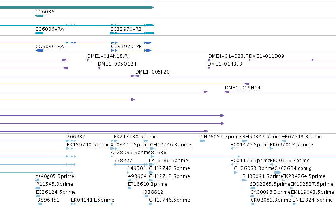336x206 pixels.
Task: Click EST label 493904
Action: [x=137, y=176]
